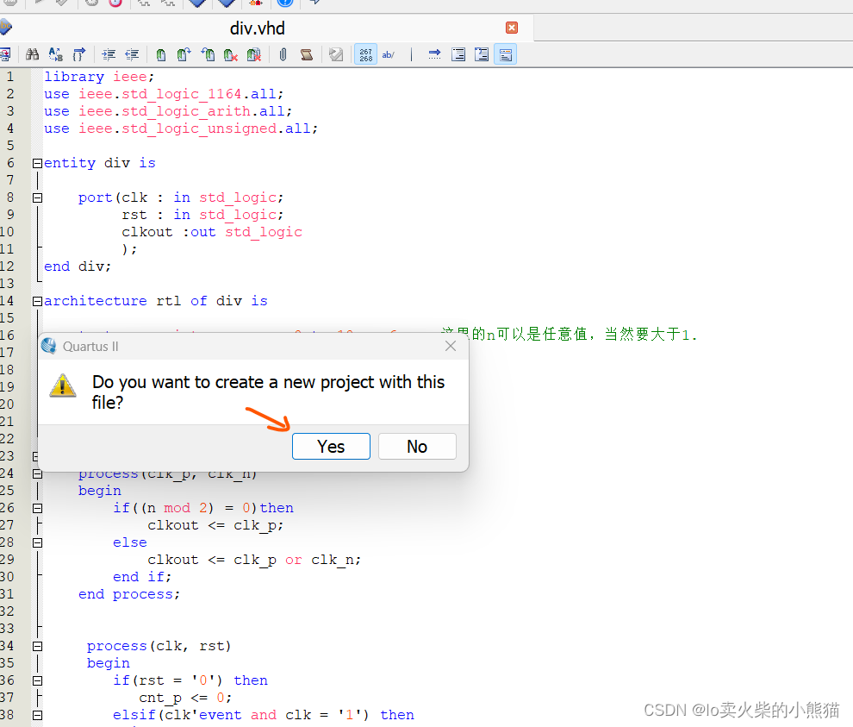Decrease indent of selected code
Viewport: 853px width, 727px height.
[x=132, y=54]
